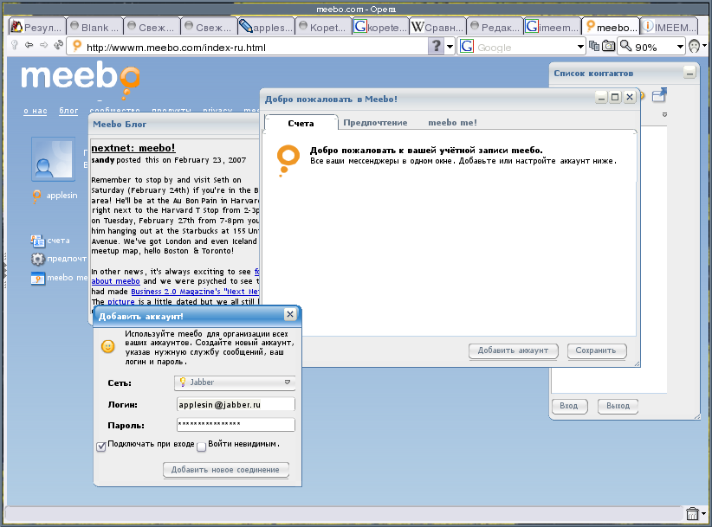Click the счета accounts icon in sidebar
Viewport: 712px width, 527px height.
(37, 241)
